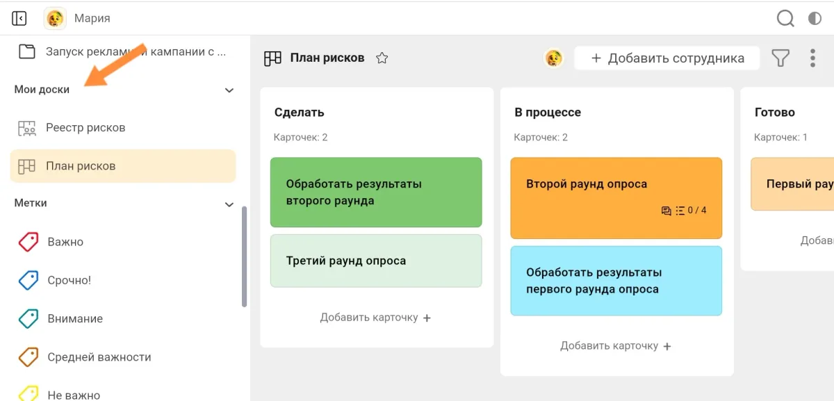Screen dimensions: 834x401
Task: Collapse the Мои доски section
Action: 229,90
